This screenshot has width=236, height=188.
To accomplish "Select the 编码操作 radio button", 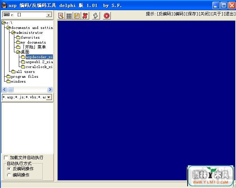I will (x=9, y=175).
